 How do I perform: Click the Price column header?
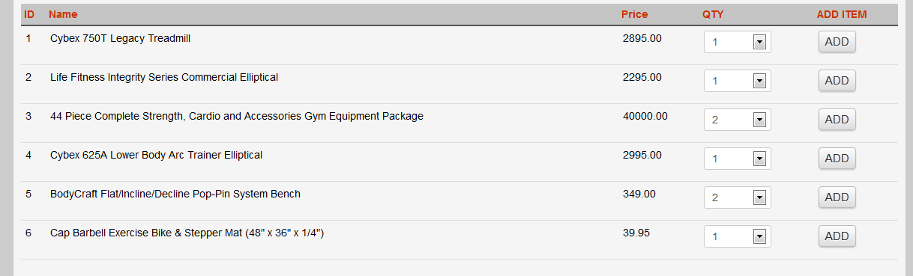coord(634,14)
